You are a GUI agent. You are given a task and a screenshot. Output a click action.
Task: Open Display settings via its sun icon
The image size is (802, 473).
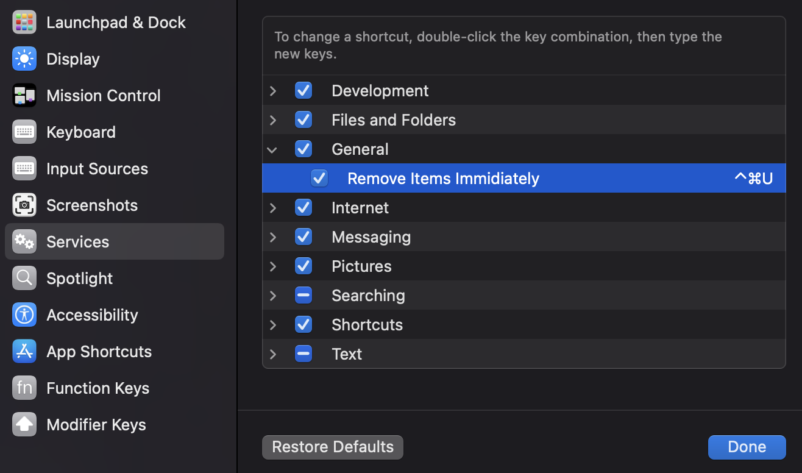pos(24,59)
